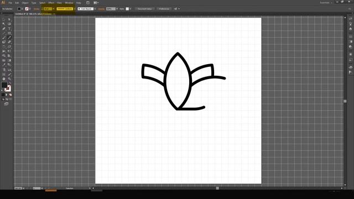Open Layers panel in right dock
This screenshot has width=354, height=199.
tap(350, 67)
